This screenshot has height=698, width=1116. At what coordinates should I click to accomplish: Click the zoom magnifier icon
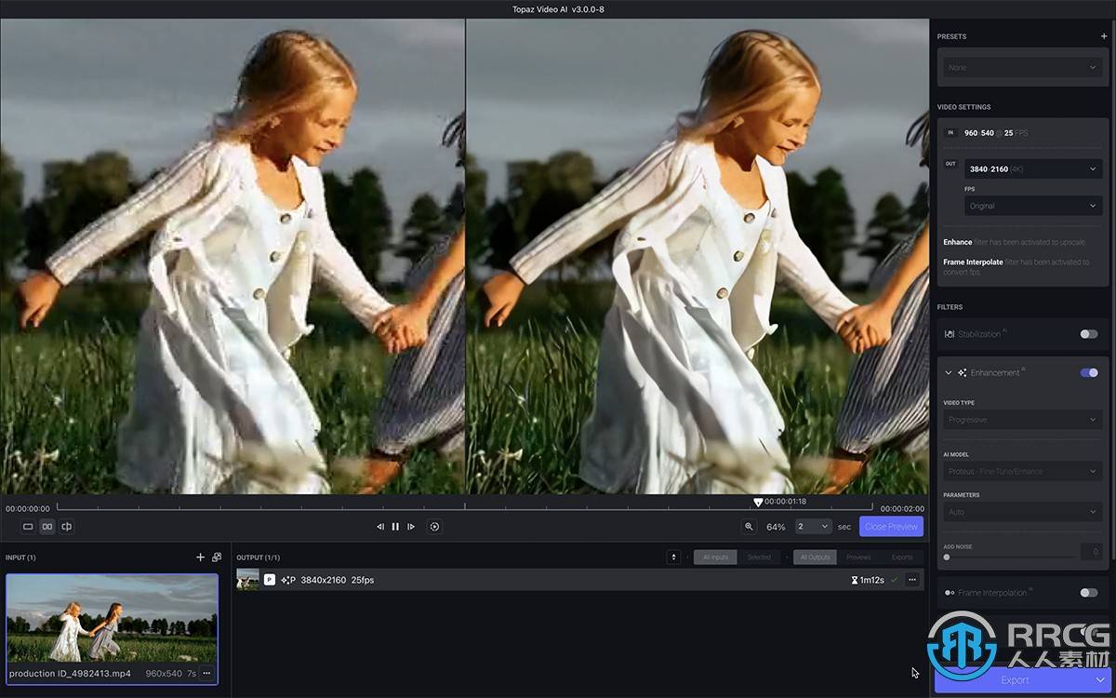click(x=749, y=527)
